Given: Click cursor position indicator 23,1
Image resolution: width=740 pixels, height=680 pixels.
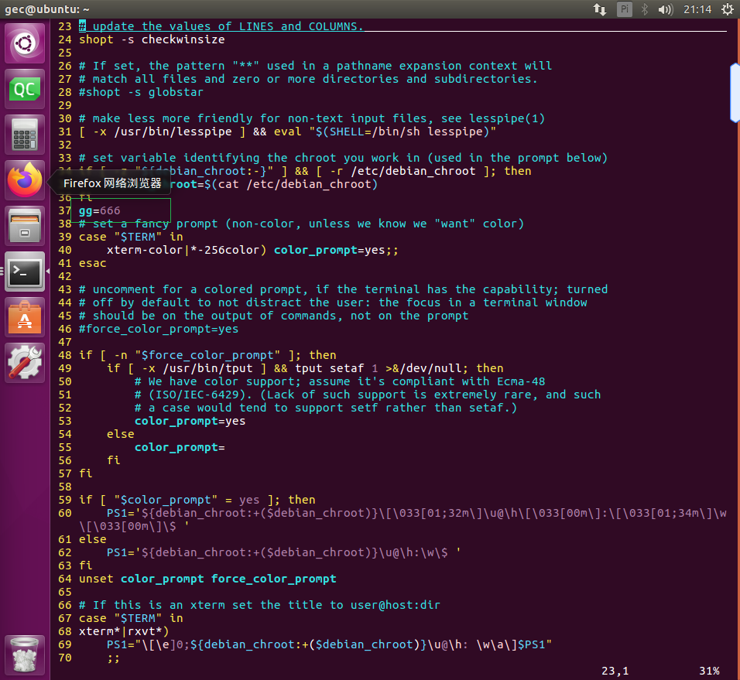Looking at the screenshot, I should [615, 671].
